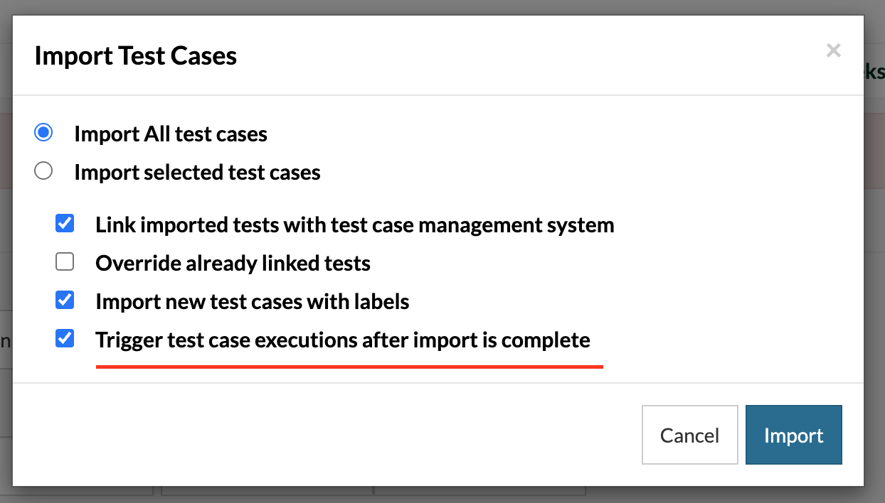Enable the Override already linked tests checkbox
The height and width of the screenshot is (503, 885).
click(x=65, y=262)
